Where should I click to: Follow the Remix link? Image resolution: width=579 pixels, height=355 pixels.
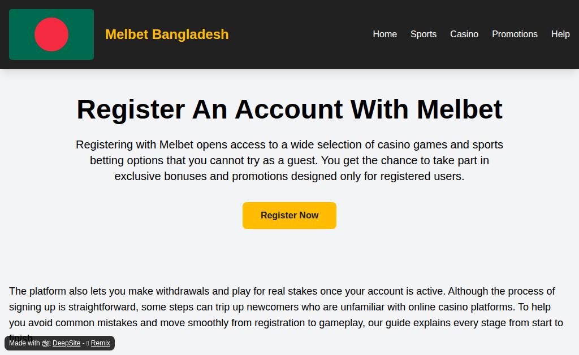[101, 343]
